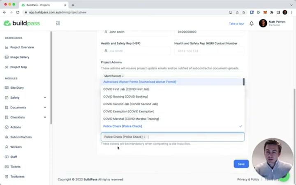
Task: Remove the Police Check ticket tag
Action: click(145, 137)
